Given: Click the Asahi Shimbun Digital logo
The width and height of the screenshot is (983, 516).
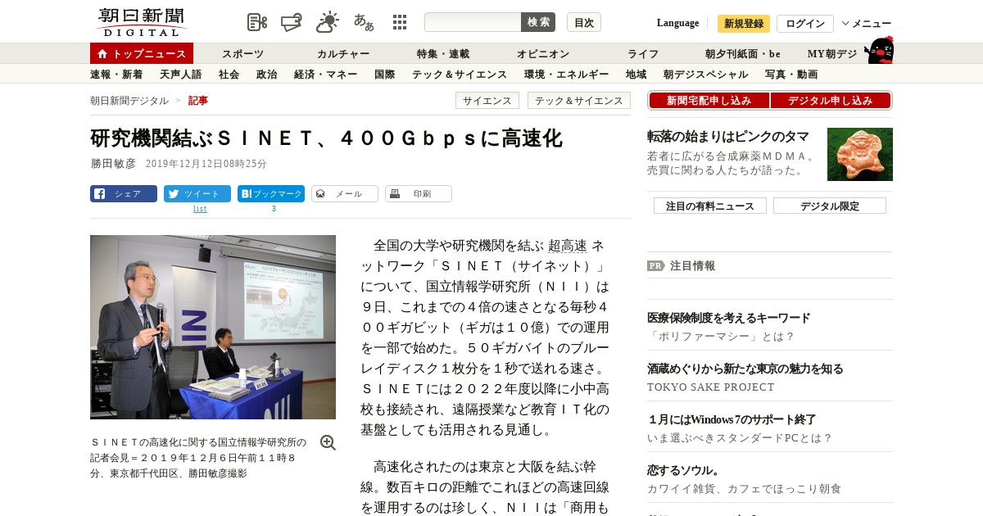Looking at the screenshot, I should coord(141,22).
